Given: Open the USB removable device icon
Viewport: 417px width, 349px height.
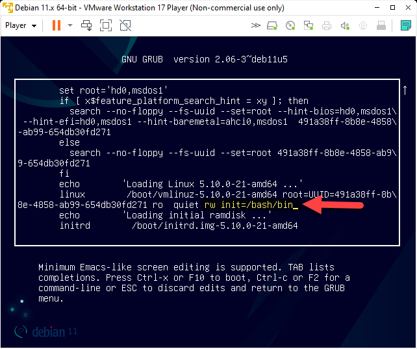Looking at the screenshot, I should tap(381, 25).
